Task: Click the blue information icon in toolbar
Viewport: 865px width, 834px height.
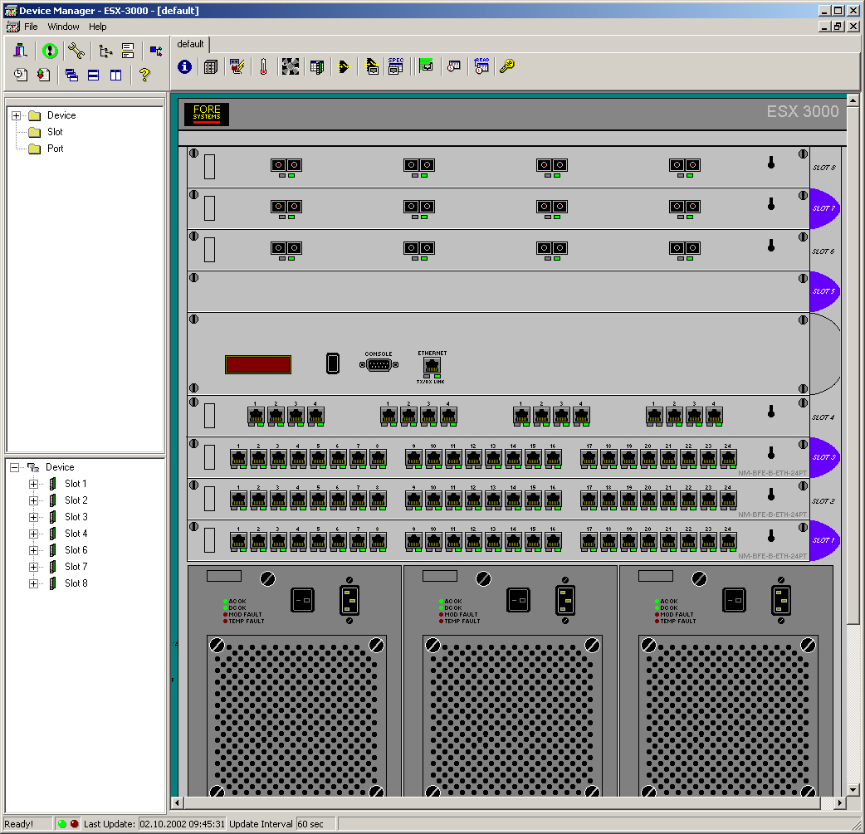Action: pyautogui.click(x=184, y=67)
